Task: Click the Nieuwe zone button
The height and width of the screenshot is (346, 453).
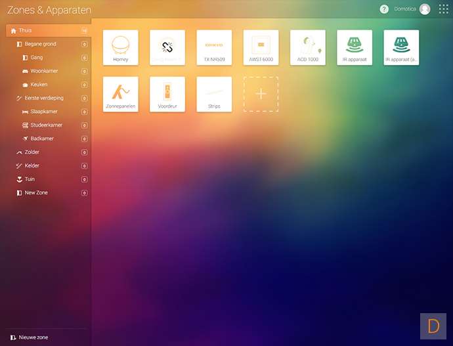Action: click(x=30, y=337)
